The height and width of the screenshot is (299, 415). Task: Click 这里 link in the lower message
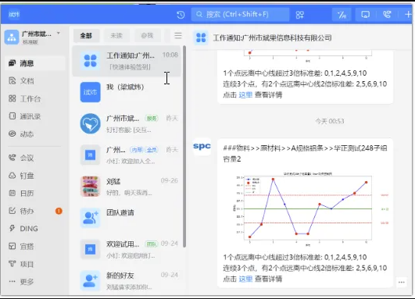click(245, 279)
